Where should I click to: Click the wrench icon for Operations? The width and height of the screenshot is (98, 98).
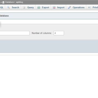tap(69, 7)
